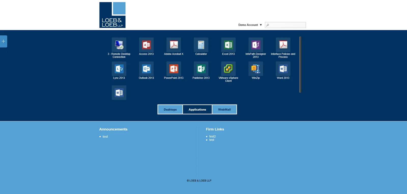Switch to the Desktops tab
The image size is (407, 194).
170,110
